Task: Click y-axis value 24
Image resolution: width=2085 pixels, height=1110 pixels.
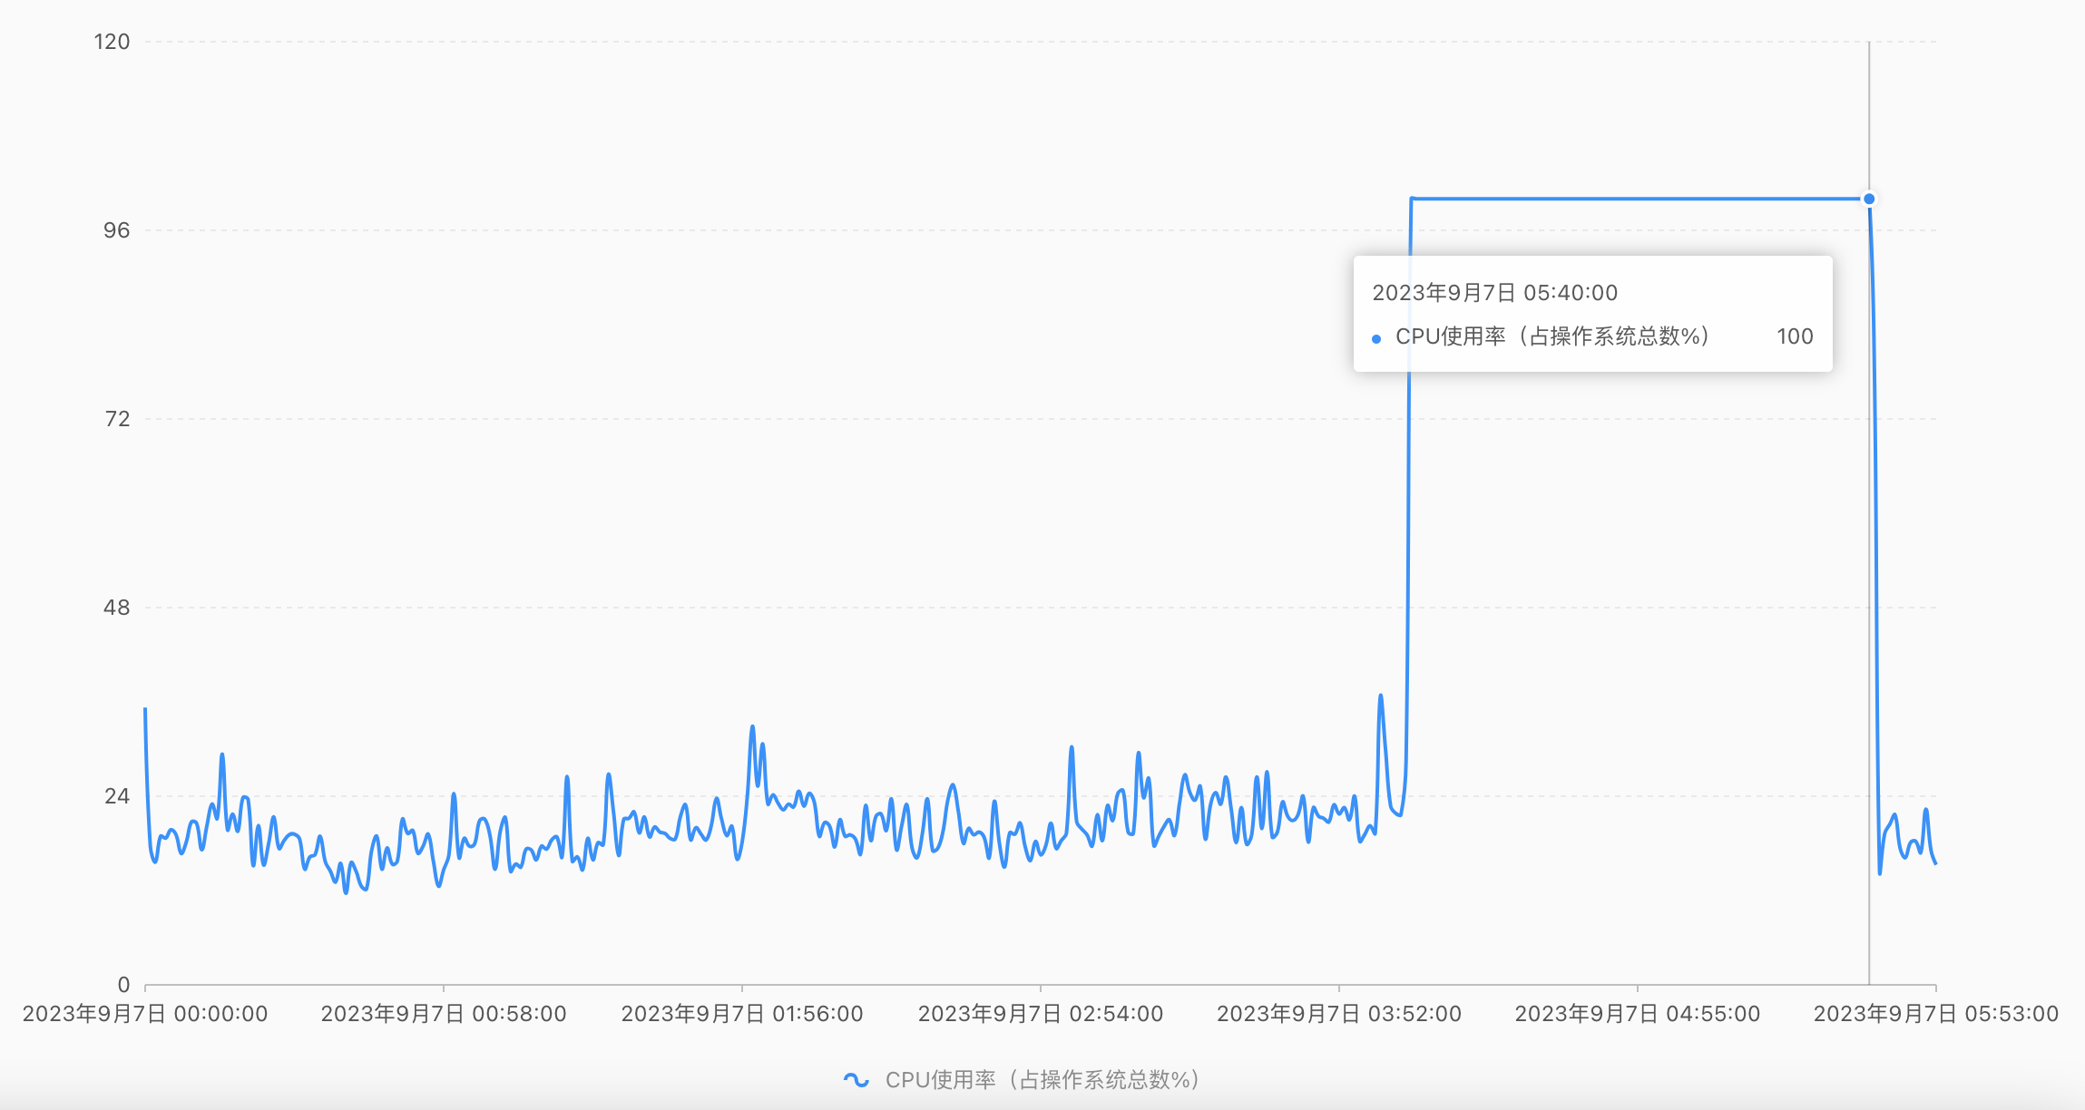Action: (x=117, y=796)
